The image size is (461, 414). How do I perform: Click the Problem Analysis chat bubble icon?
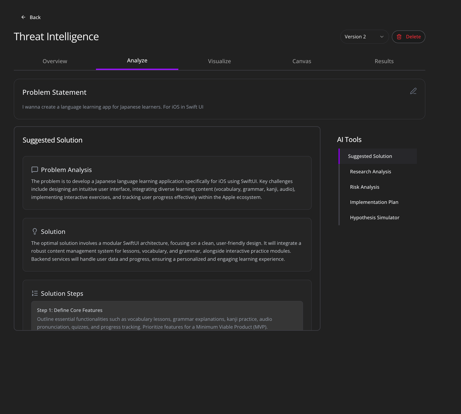tap(34, 170)
